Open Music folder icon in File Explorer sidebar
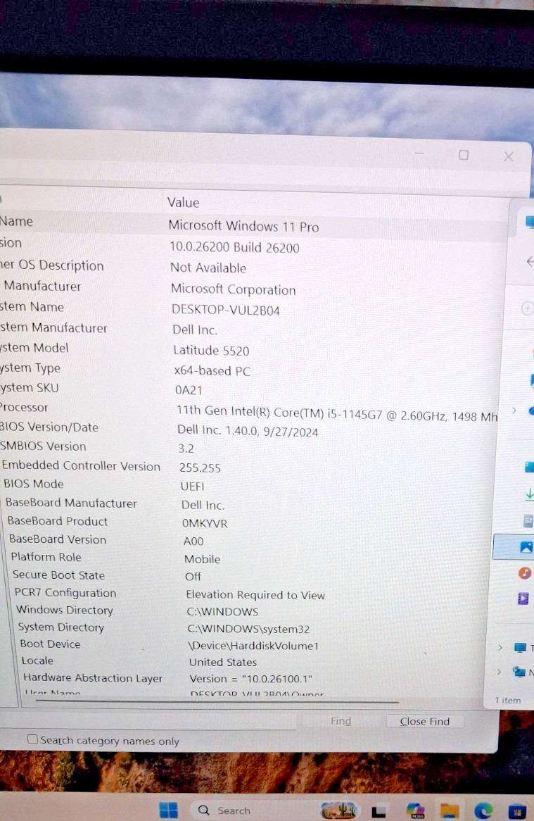 click(x=525, y=573)
